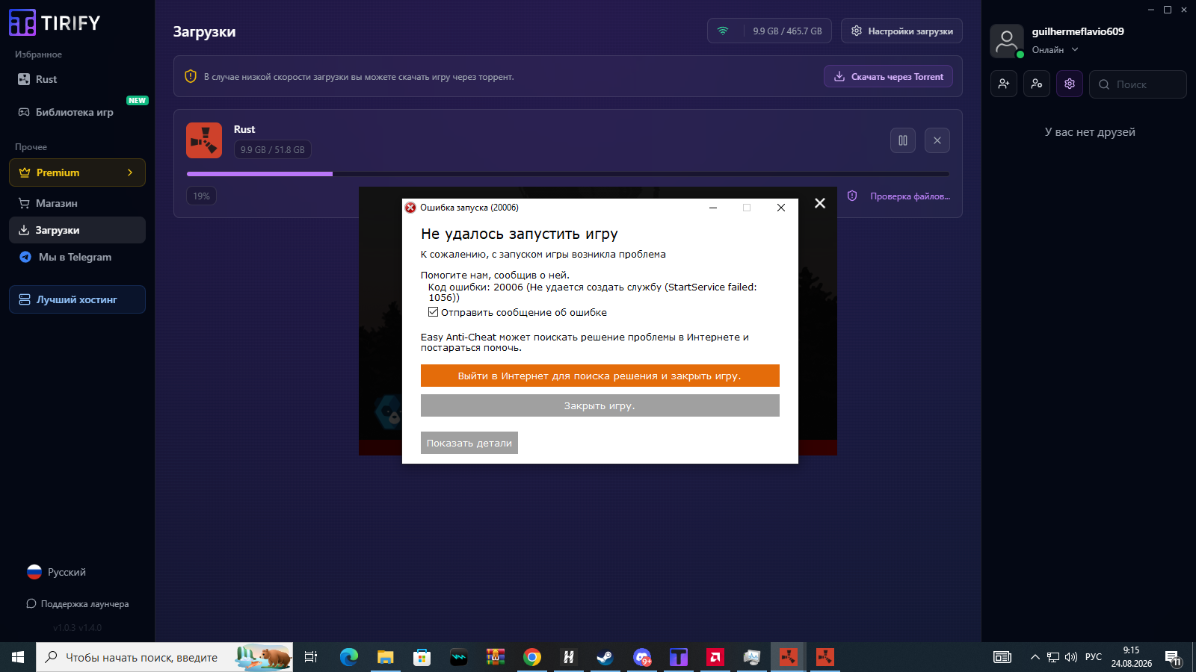The width and height of the screenshot is (1196, 672).
Task: Click the Проверка файлов... status text
Action: (x=910, y=196)
